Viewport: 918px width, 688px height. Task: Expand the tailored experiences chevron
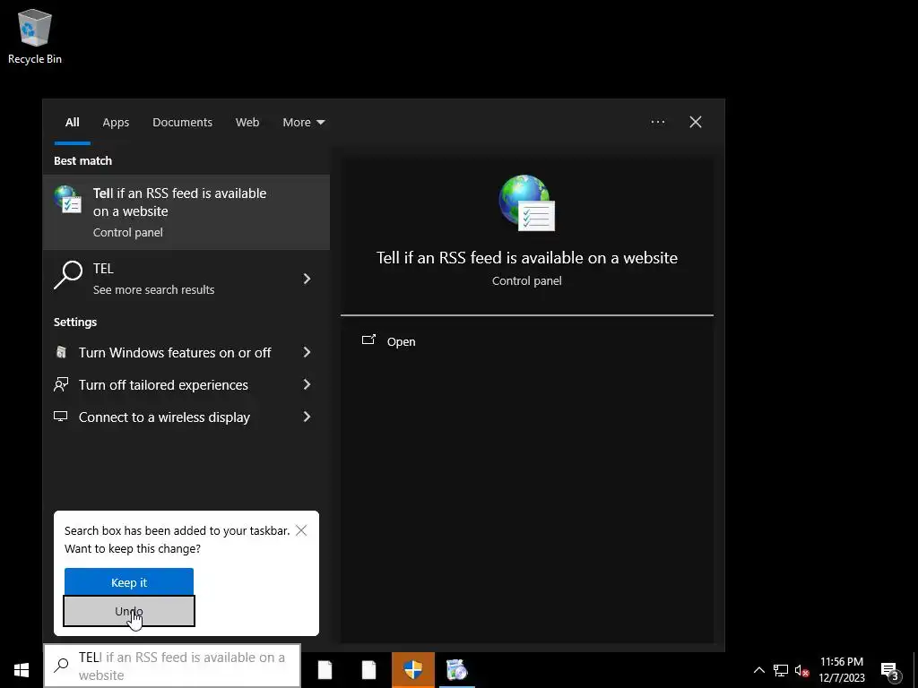[x=307, y=384]
